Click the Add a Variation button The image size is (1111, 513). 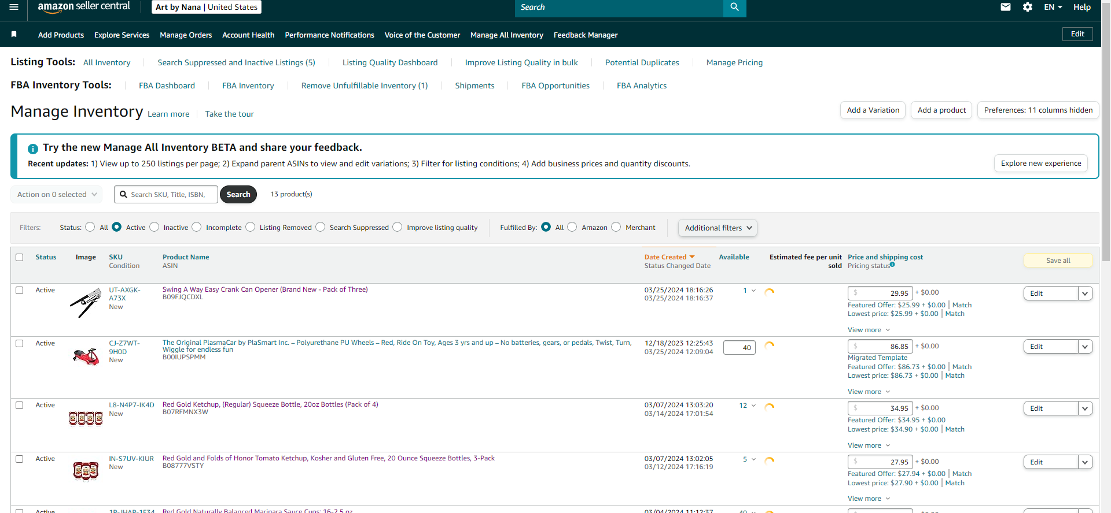click(x=873, y=110)
